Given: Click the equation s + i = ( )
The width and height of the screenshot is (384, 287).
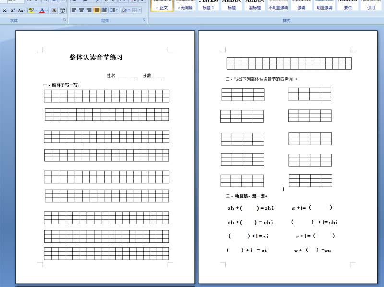Looking at the screenshot, I should pos(312,208).
